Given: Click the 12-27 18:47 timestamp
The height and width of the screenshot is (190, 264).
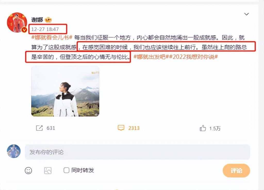Looking at the screenshot, I should point(45,29).
